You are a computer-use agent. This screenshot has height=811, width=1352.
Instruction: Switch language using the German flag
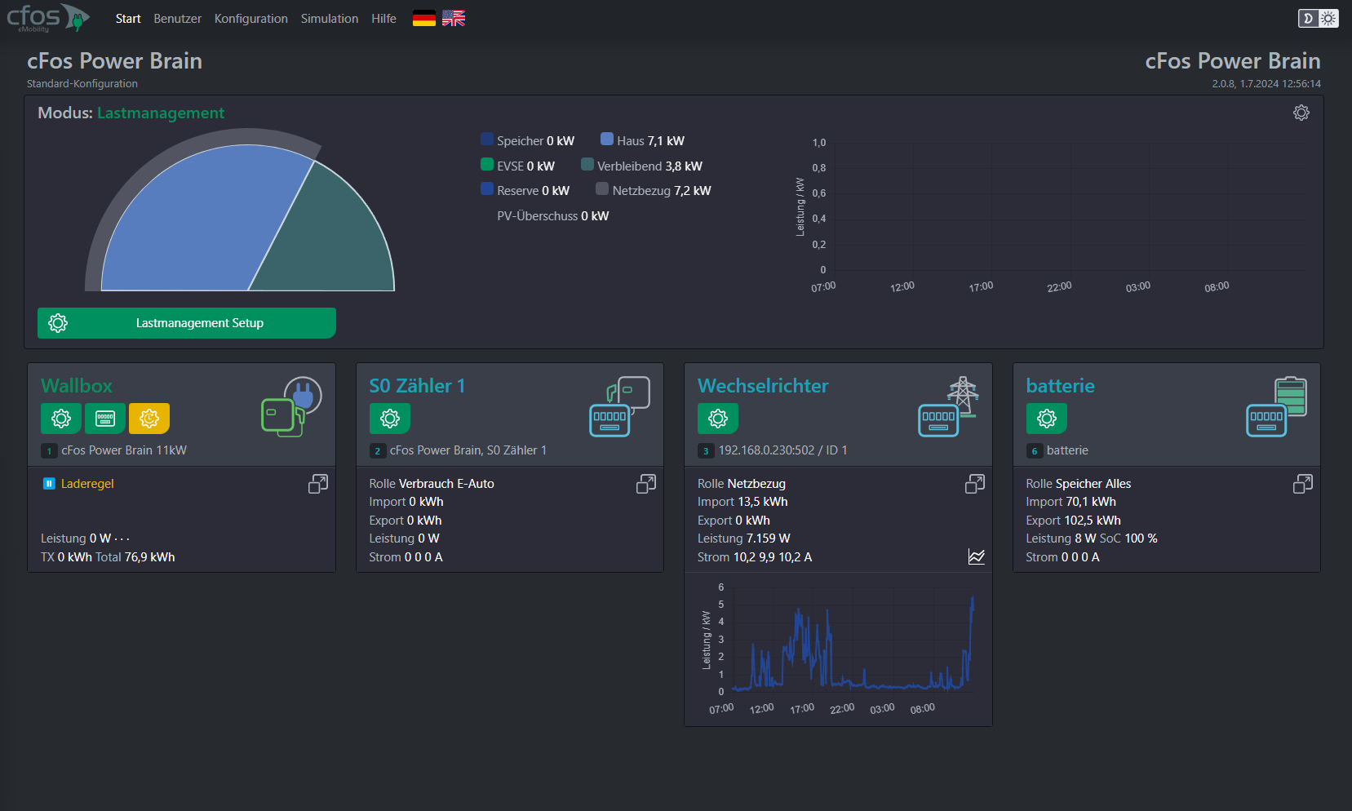tap(424, 19)
